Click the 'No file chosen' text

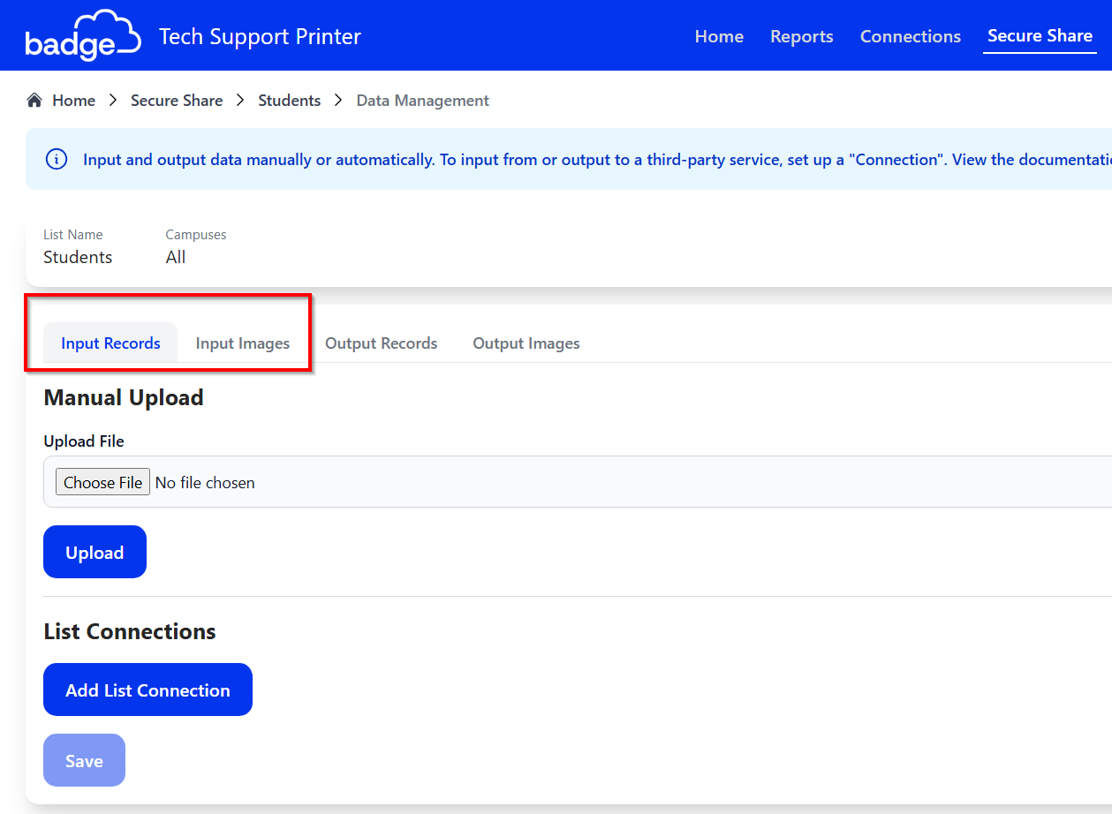[x=205, y=483]
